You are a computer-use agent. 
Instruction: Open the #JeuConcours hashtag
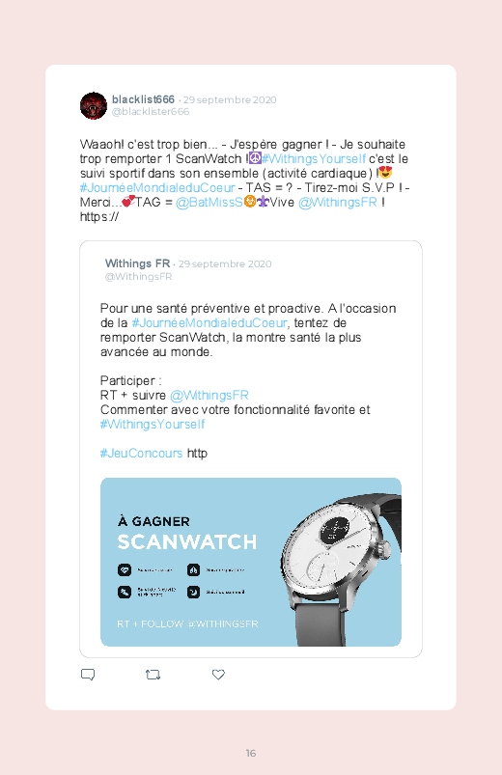(142, 454)
